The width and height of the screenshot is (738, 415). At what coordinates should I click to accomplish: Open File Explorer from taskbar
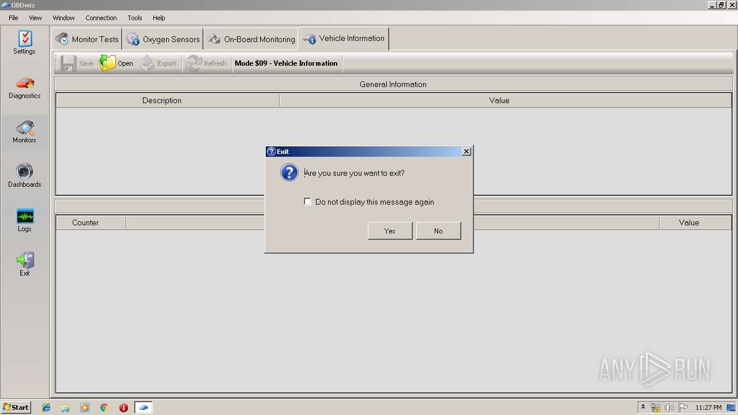(x=65, y=408)
